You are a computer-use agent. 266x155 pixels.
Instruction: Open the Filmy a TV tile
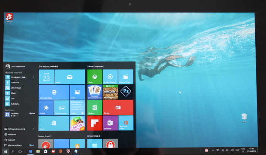pyautogui.click(x=126, y=77)
